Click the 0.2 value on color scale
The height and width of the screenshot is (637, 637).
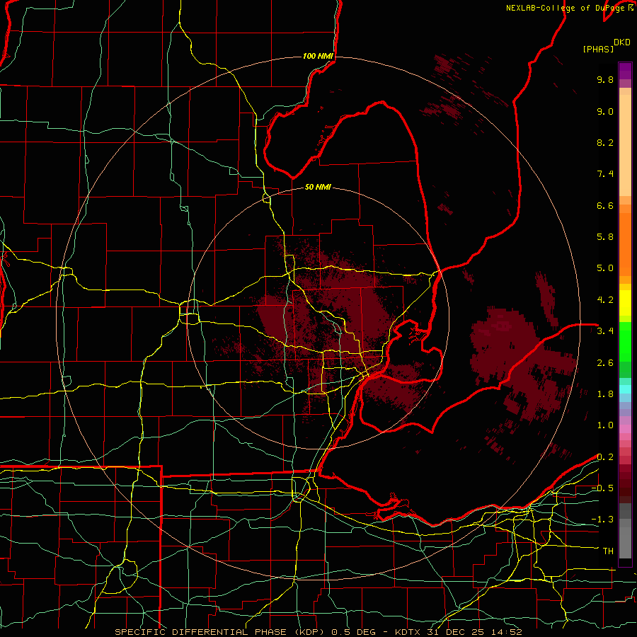tap(605, 457)
